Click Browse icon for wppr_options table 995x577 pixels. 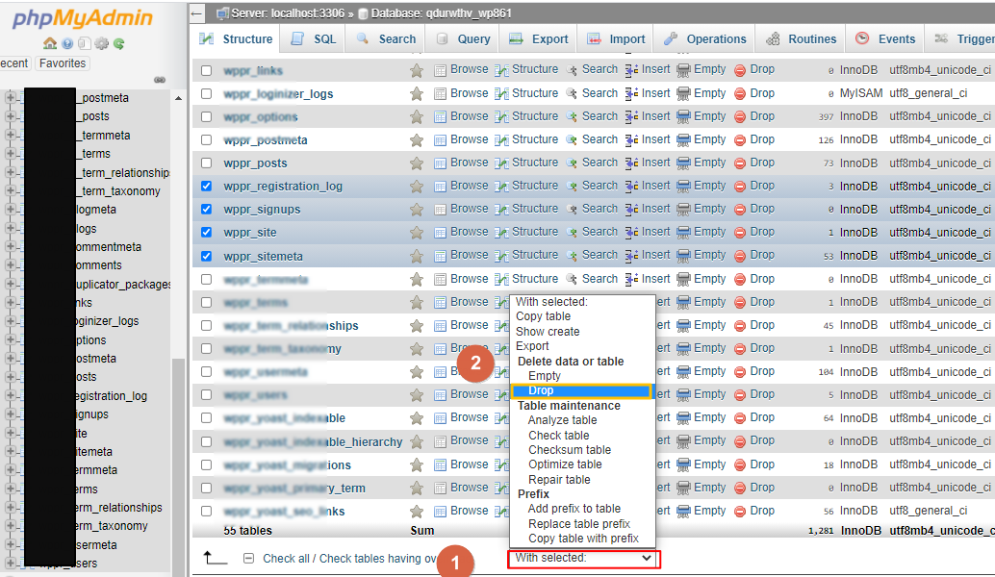440,116
